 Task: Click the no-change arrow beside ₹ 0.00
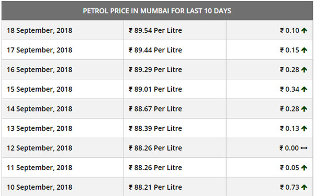click(304, 148)
